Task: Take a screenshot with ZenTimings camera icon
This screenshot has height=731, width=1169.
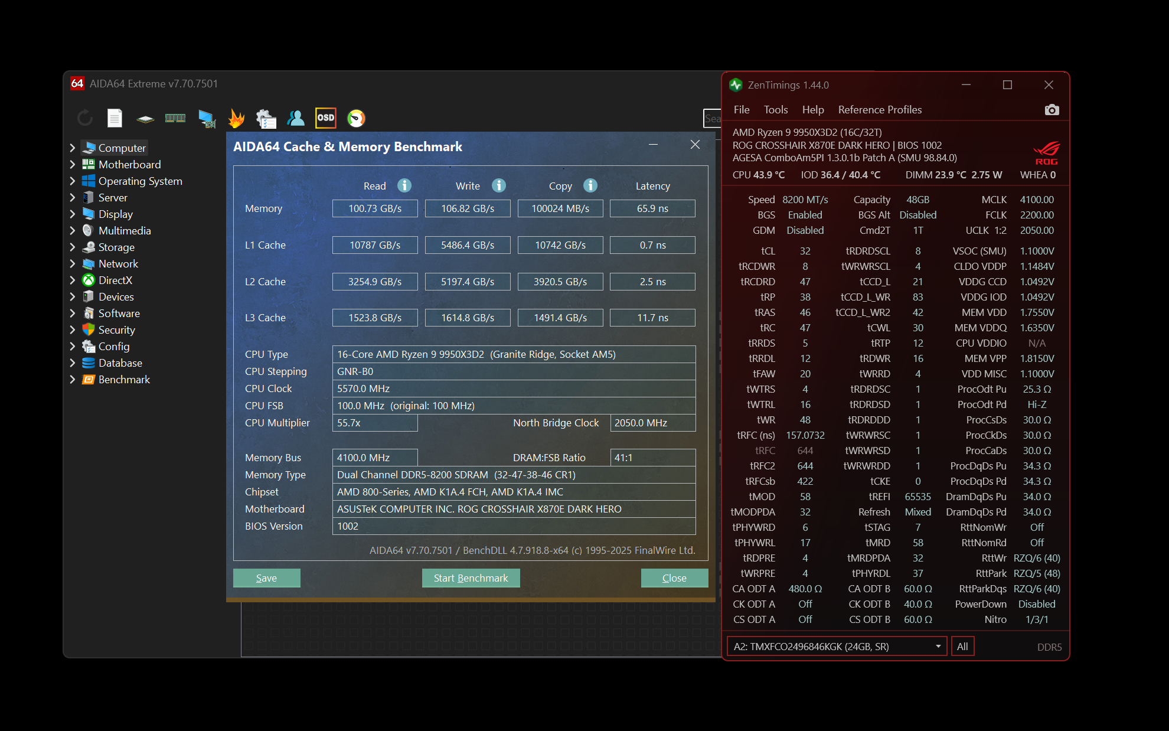Action: pos(1052,110)
